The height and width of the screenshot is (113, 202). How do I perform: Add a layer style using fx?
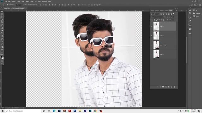click(160, 87)
